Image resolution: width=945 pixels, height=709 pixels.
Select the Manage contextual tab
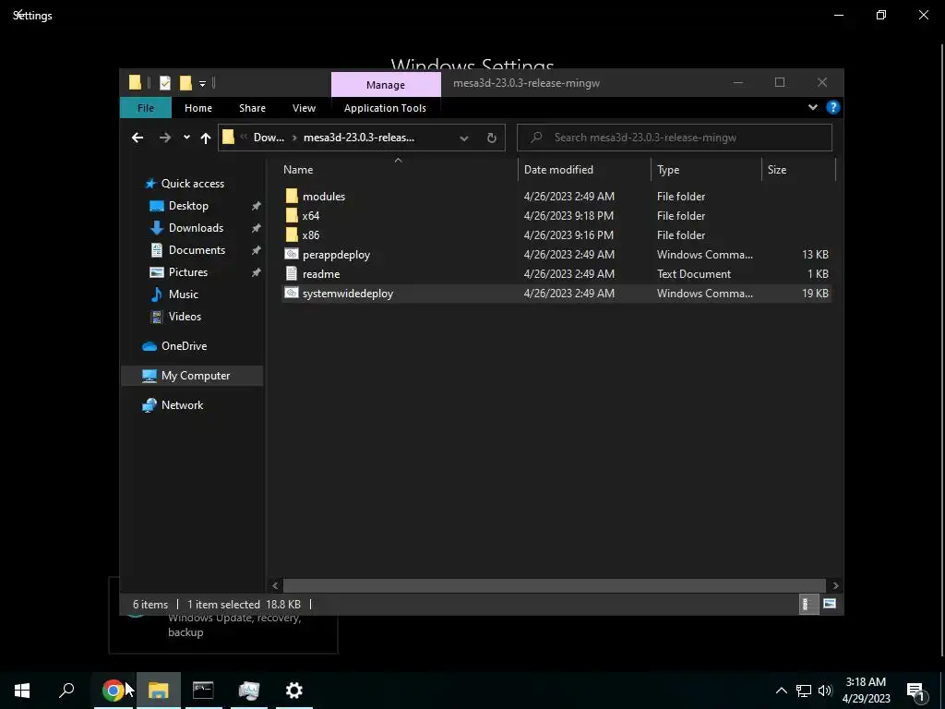[x=386, y=85]
